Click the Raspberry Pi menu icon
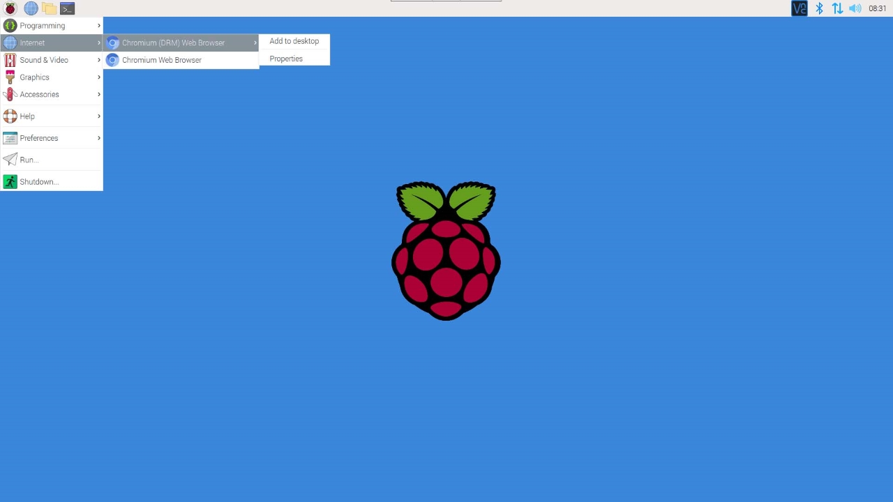 [x=10, y=8]
